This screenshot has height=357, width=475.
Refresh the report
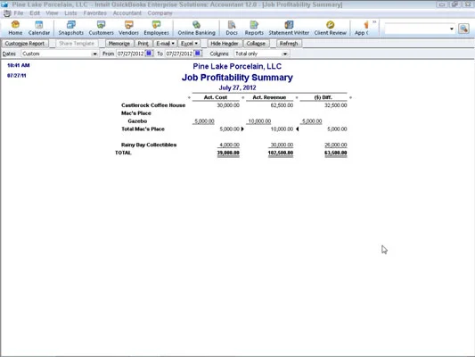(289, 44)
